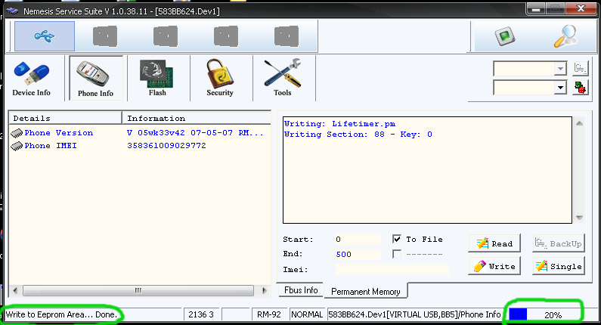Click the End value input field
The height and width of the screenshot is (325, 601).
click(x=358, y=254)
